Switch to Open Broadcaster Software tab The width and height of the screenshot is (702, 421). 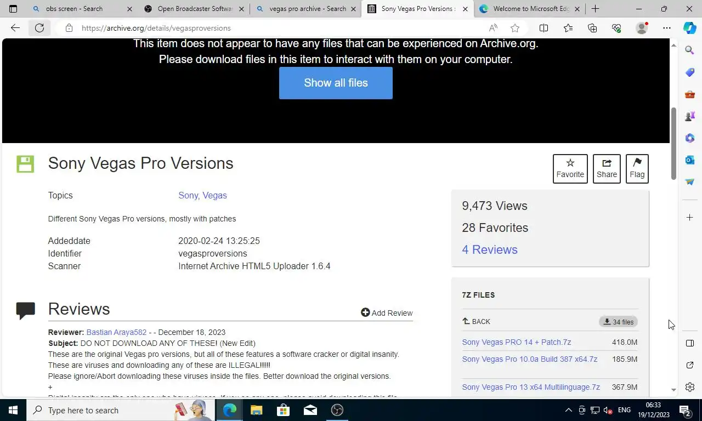(x=195, y=9)
